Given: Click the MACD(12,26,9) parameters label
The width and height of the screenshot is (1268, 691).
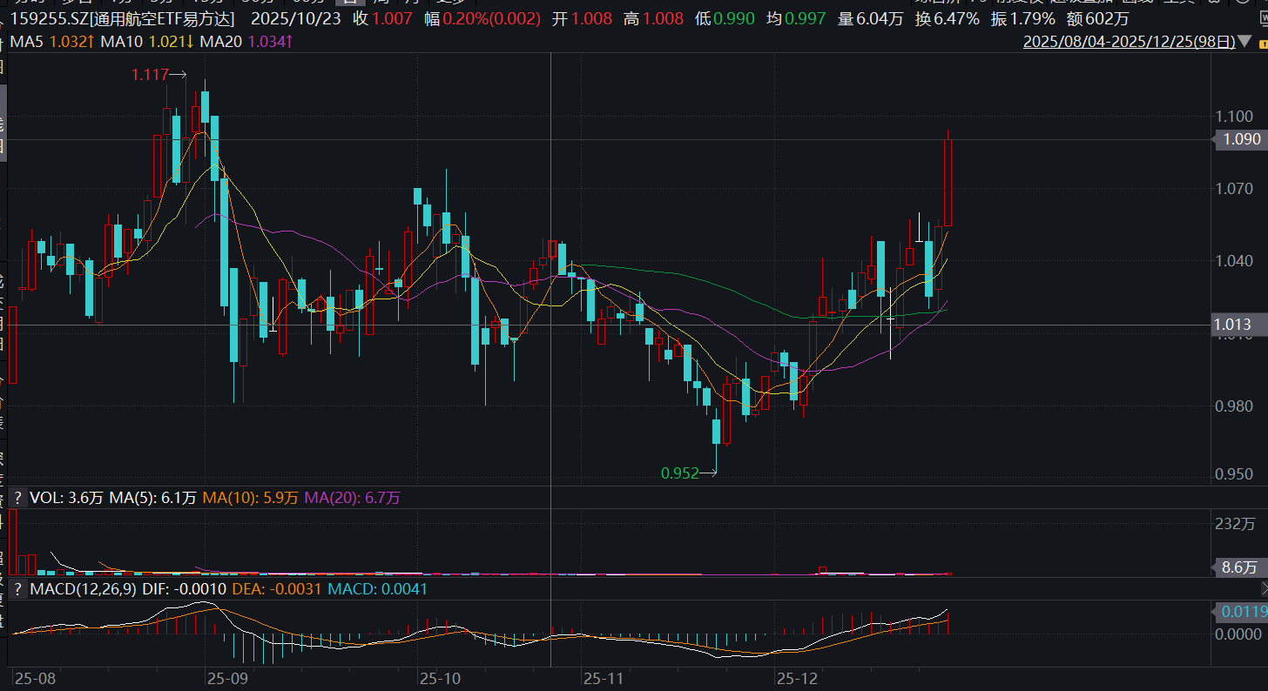Looking at the screenshot, I should tap(83, 589).
